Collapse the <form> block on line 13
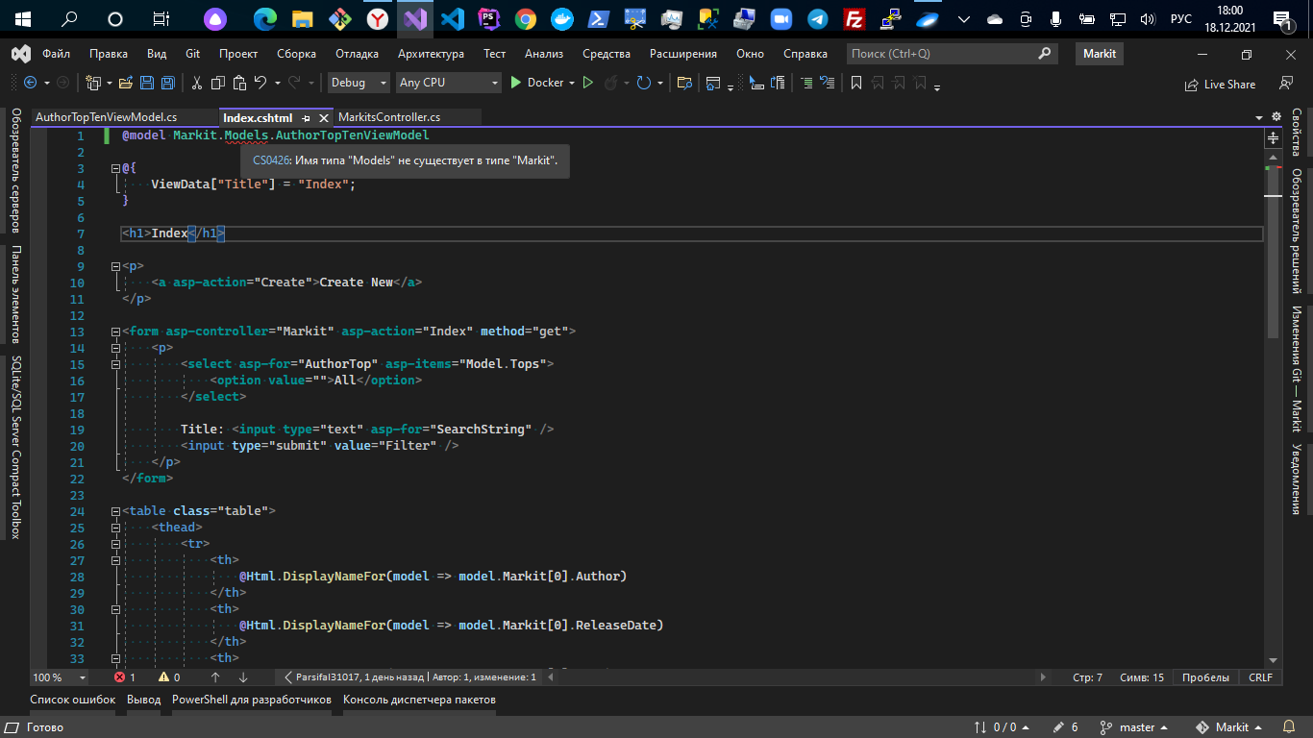Image resolution: width=1313 pixels, height=738 pixels. click(x=115, y=332)
